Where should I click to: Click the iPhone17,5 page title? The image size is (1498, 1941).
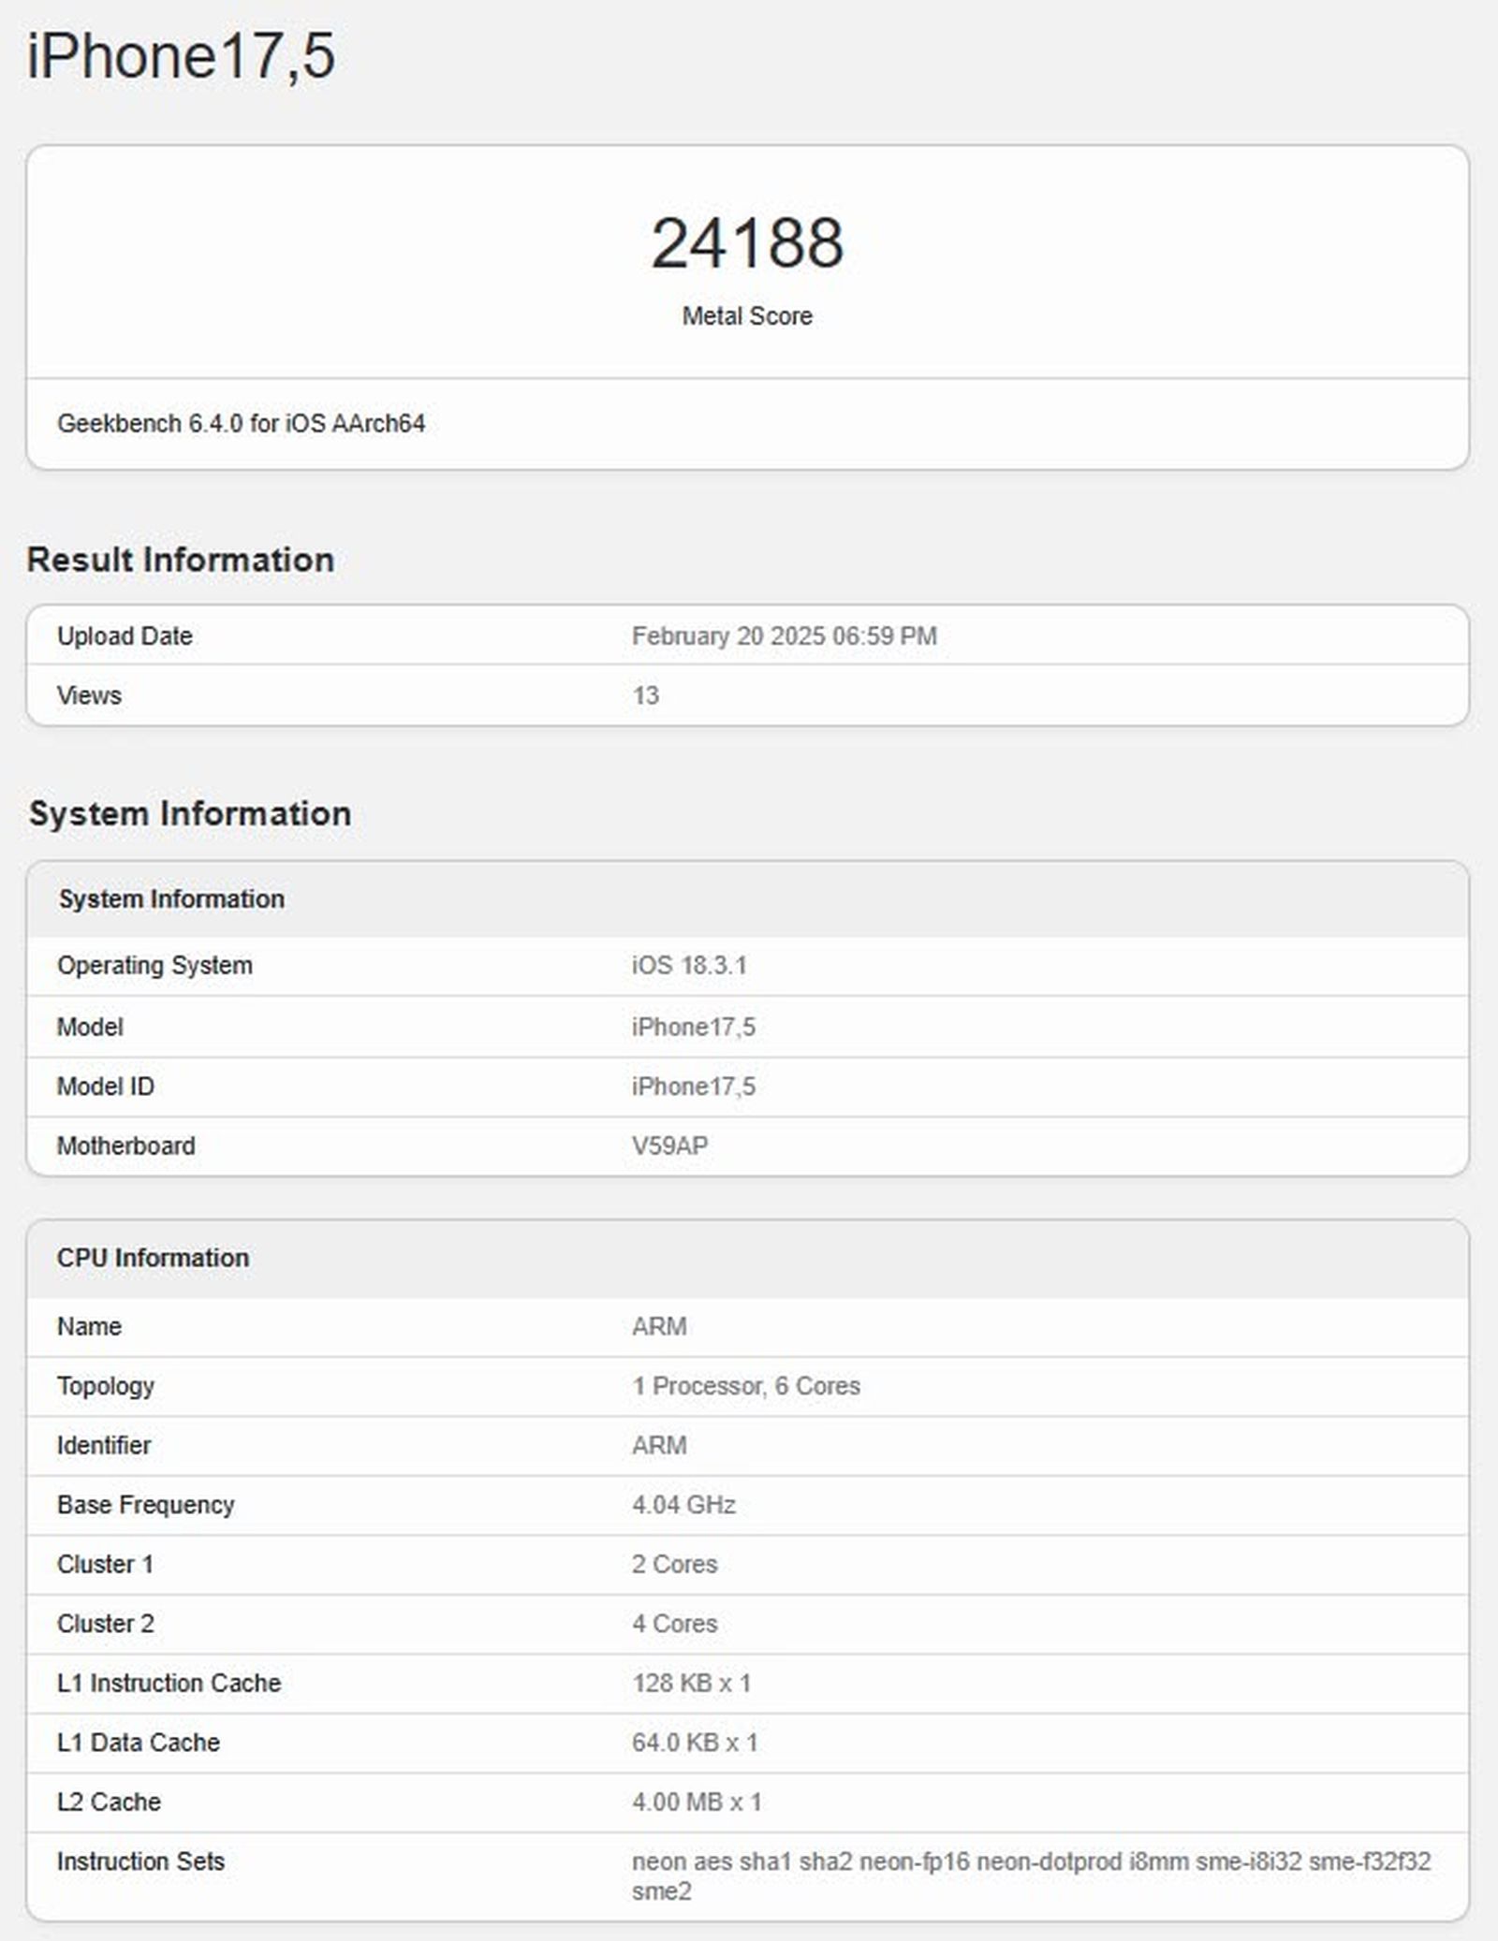pos(183,58)
